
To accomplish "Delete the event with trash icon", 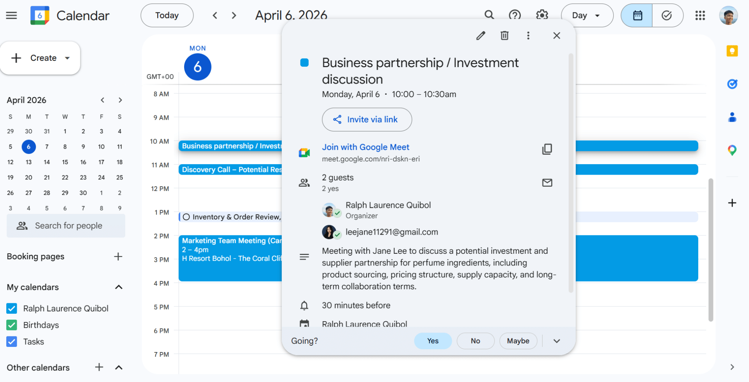I will point(504,36).
